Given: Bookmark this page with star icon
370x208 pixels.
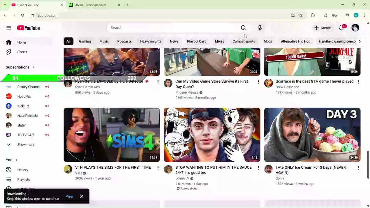Looking at the screenshot, I should tap(301, 15).
